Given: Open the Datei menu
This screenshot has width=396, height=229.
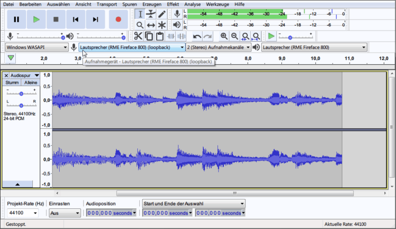Looking at the screenshot, I should [x=8, y=4].
